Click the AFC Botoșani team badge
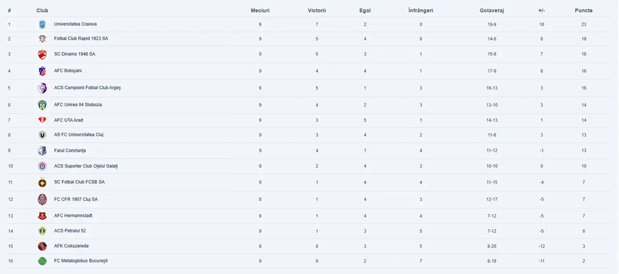This screenshot has height=274, width=619. pos(42,71)
